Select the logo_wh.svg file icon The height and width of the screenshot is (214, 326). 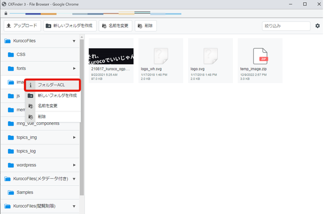[161, 56]
